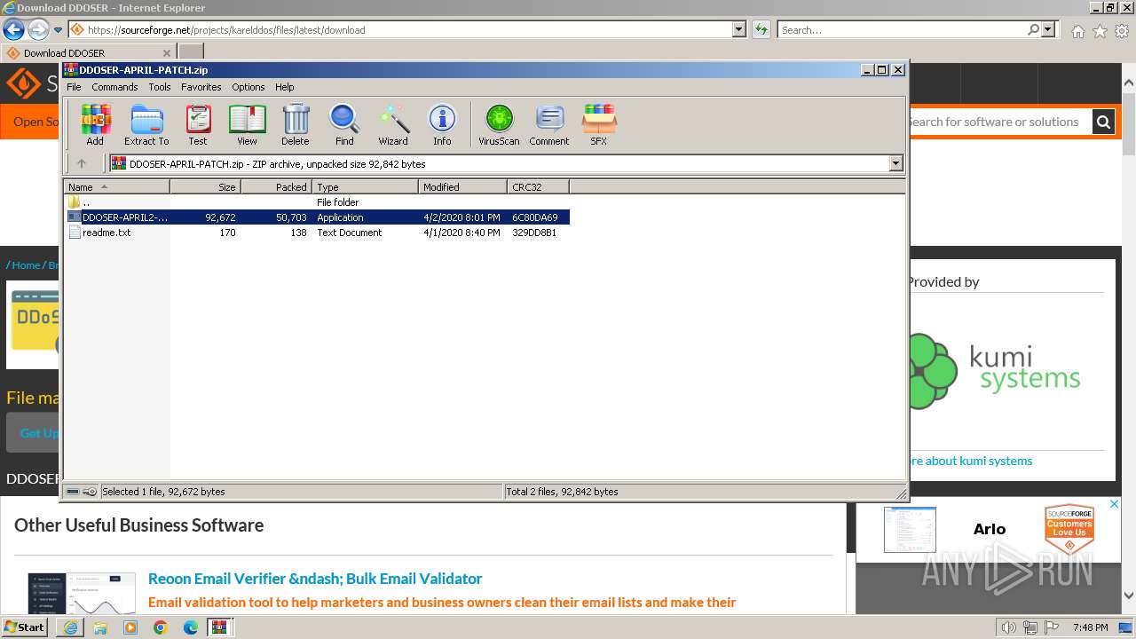
Task: Select the DDOSER-APRIL2 application file
Action: [316, 217]
